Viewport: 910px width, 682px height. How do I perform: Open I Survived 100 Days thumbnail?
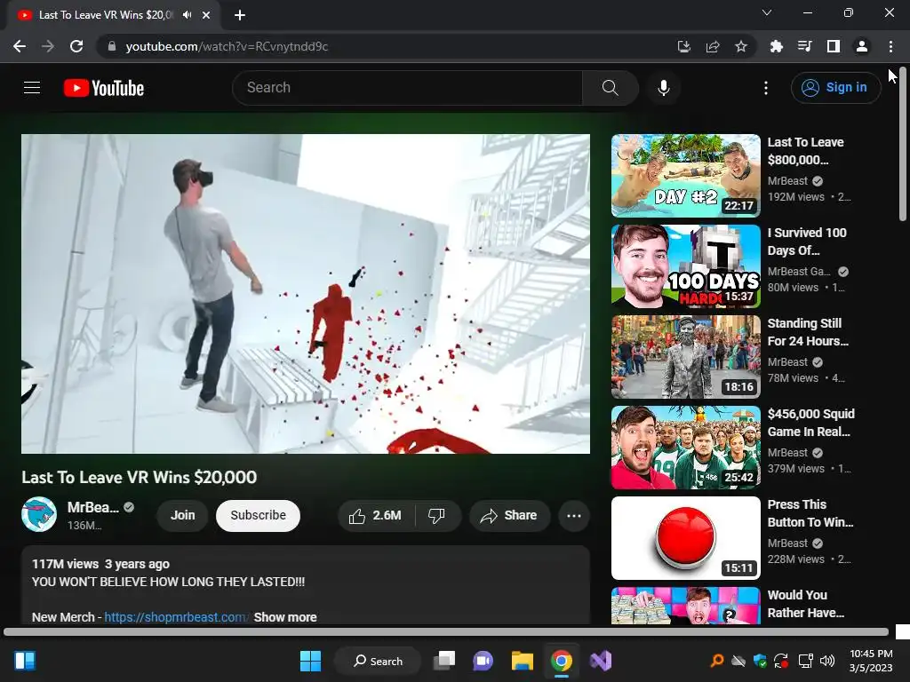[x=685, y=266]
